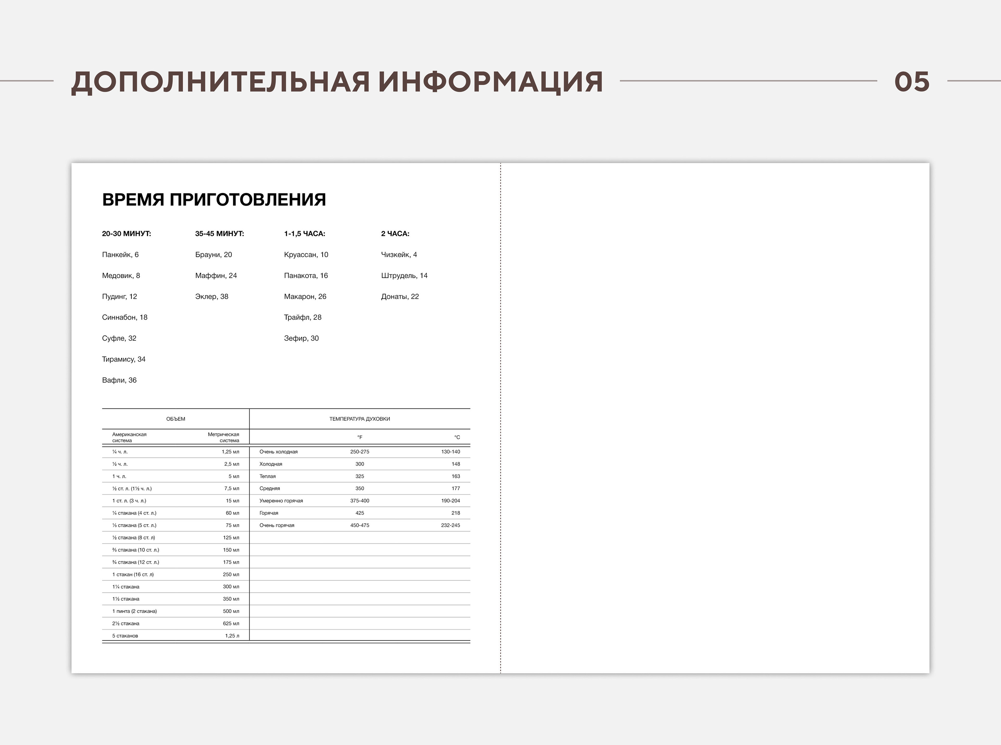Open the Брауни, 20 entry
Image resolution: width=1001 pixels, height=745 pixels.
click(x=213, y=255)
